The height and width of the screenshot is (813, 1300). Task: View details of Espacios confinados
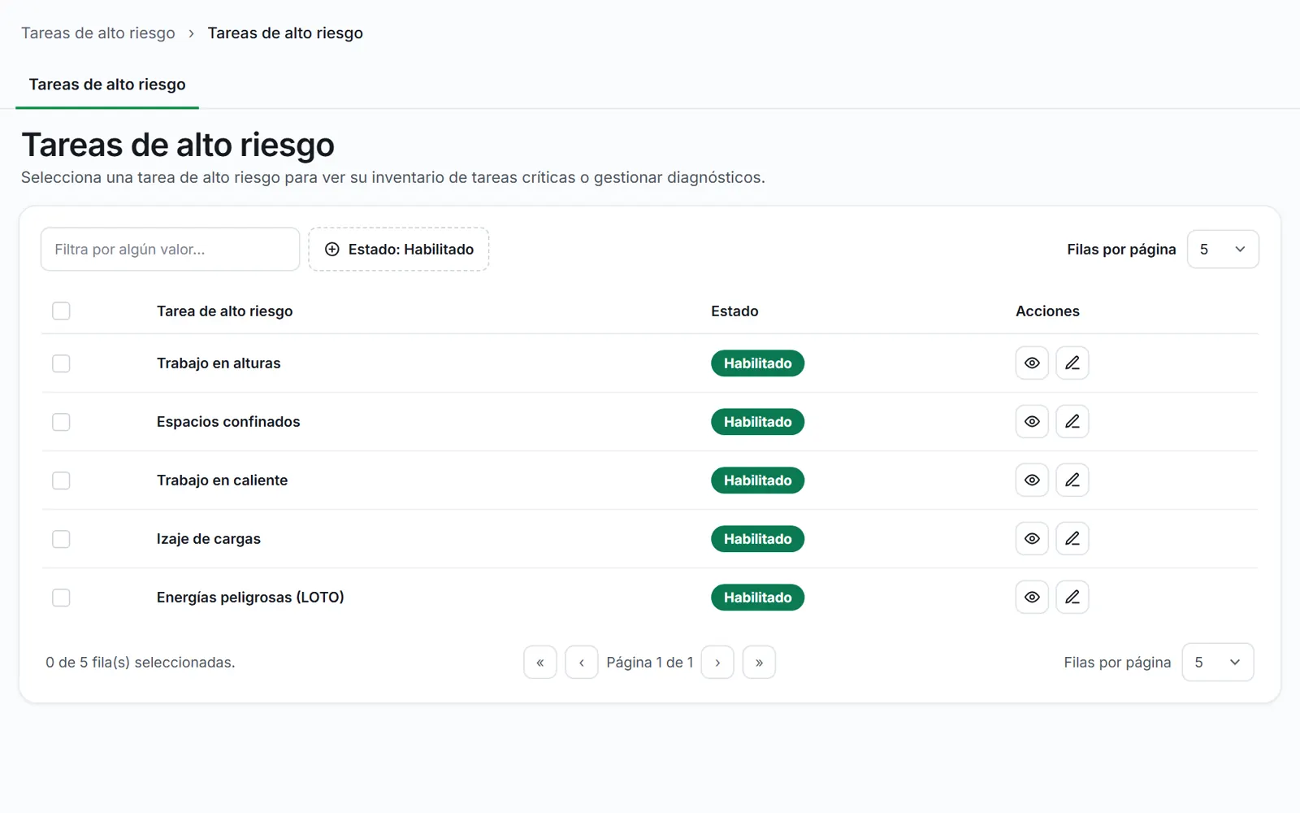tap(1032, 422)
